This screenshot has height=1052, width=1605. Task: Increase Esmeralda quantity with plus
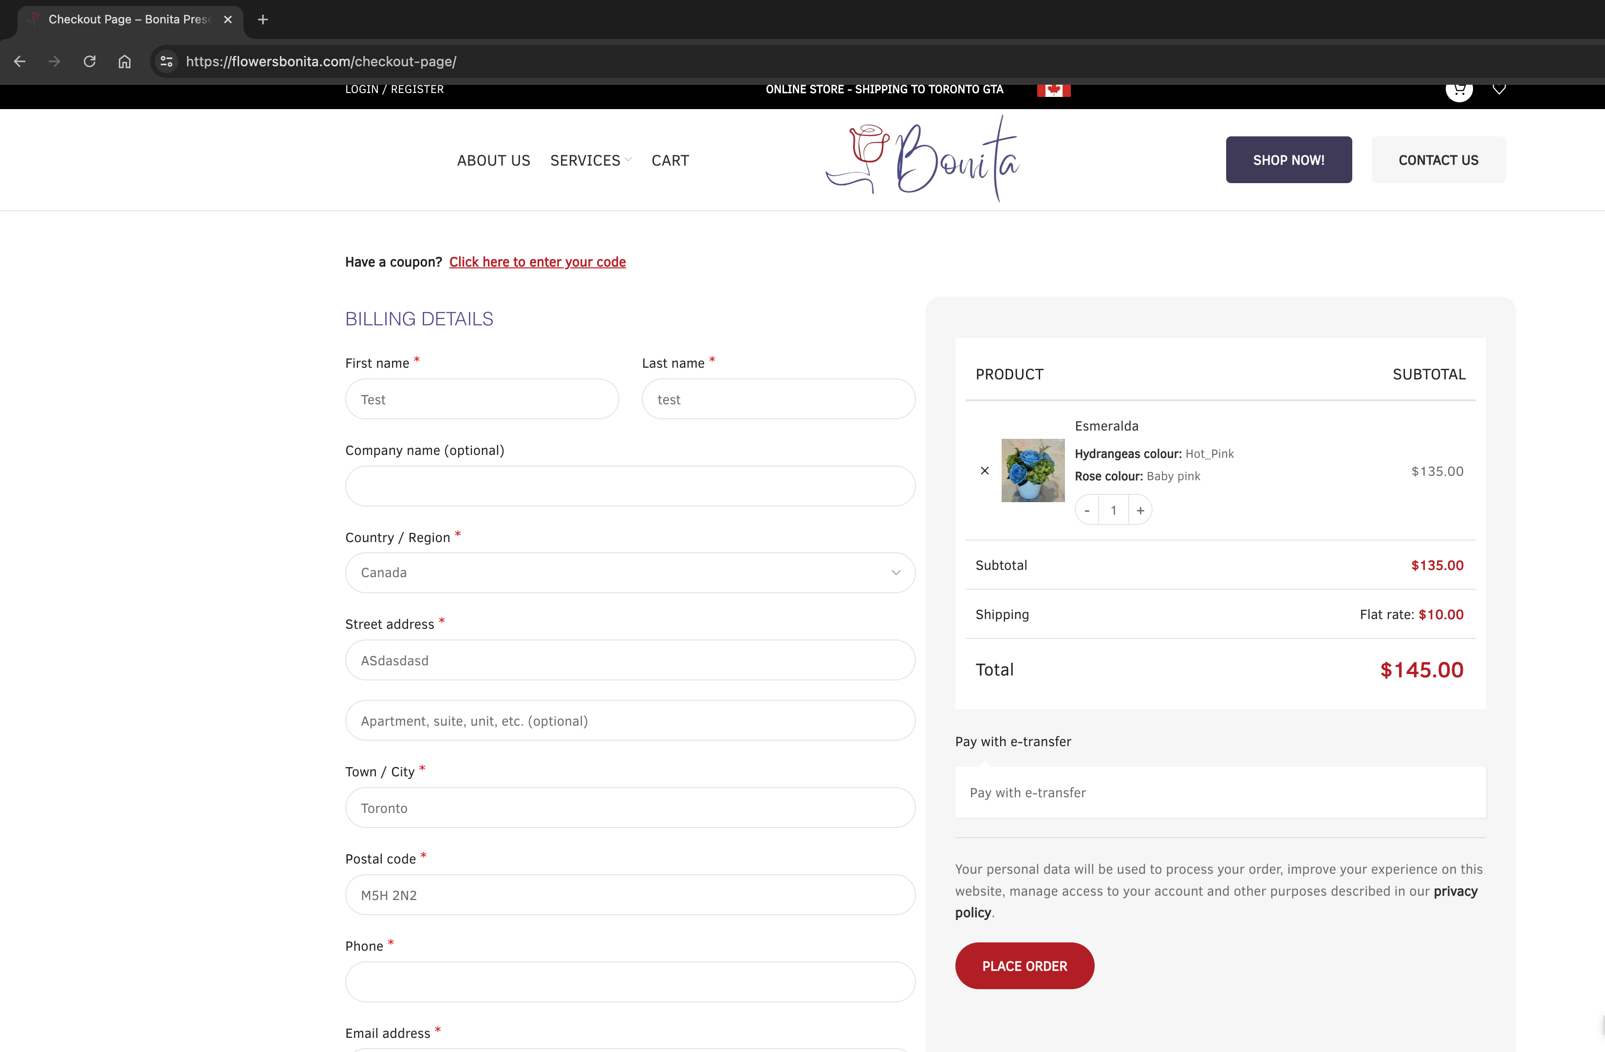click(x=1140, y=510)
